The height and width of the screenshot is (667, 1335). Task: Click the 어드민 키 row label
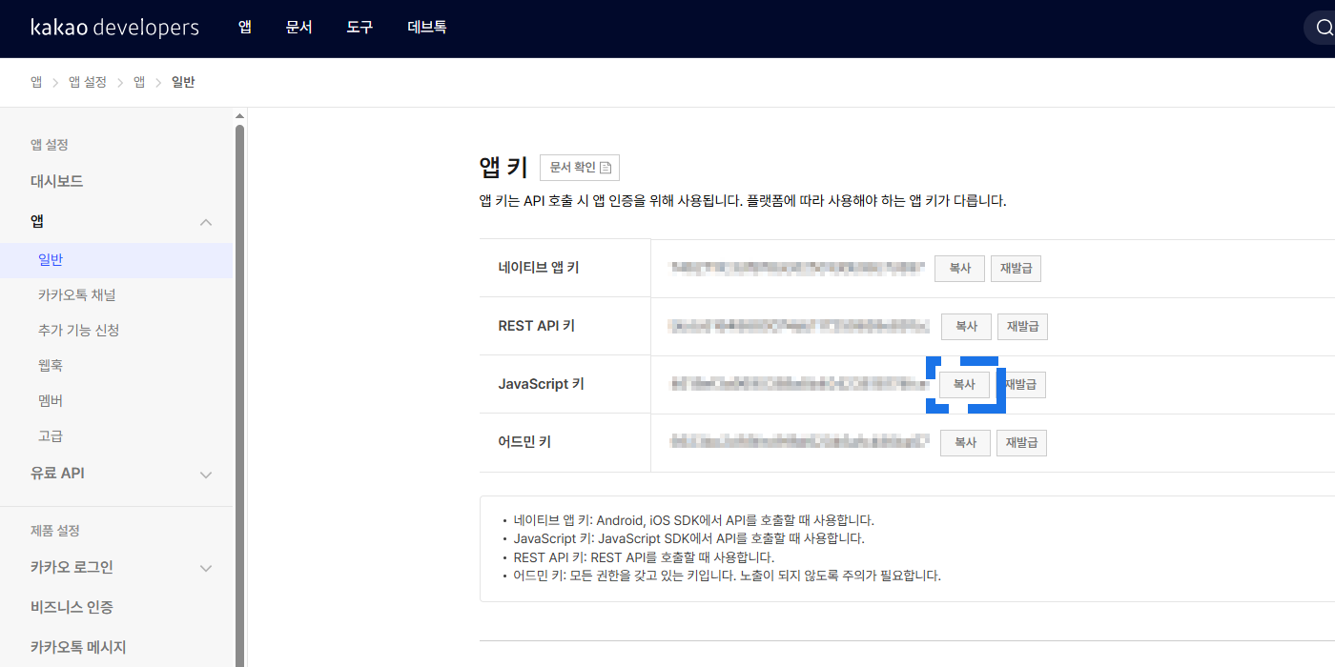click(x=524, y=442)
